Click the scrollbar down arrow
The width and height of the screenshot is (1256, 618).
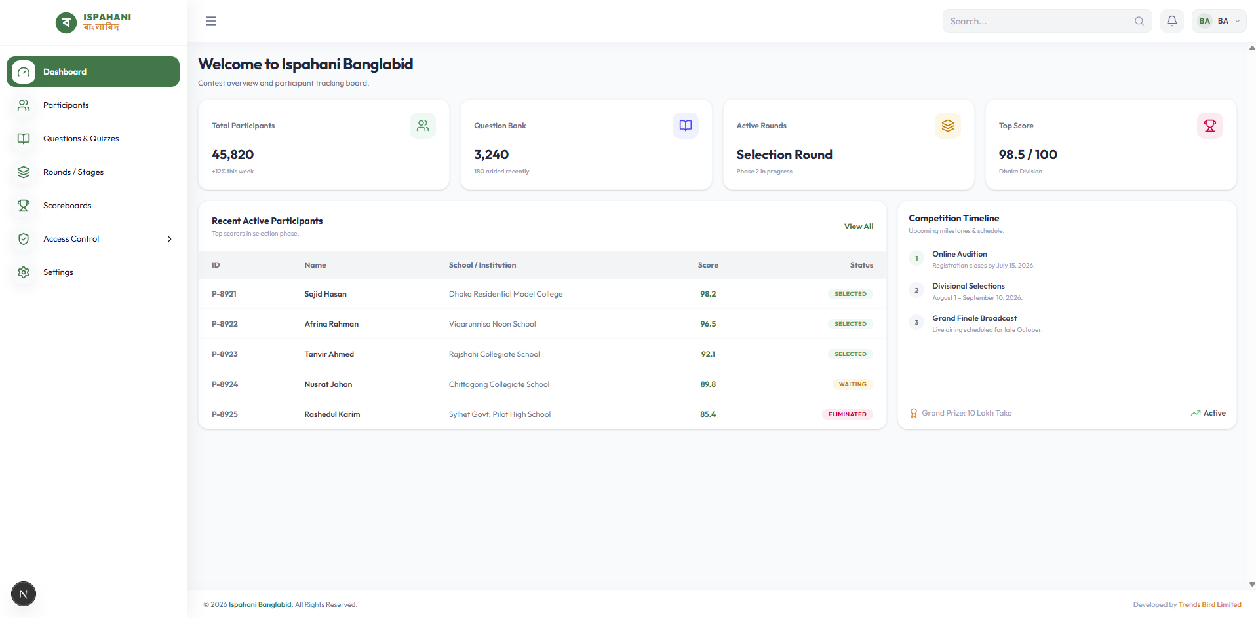pyautogui.click(x=1252, y=584)
